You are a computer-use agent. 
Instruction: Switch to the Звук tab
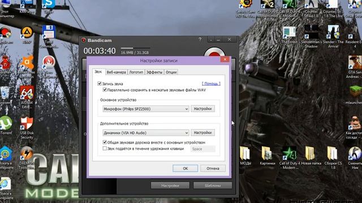pyautogui.click(x=98, y=72)
